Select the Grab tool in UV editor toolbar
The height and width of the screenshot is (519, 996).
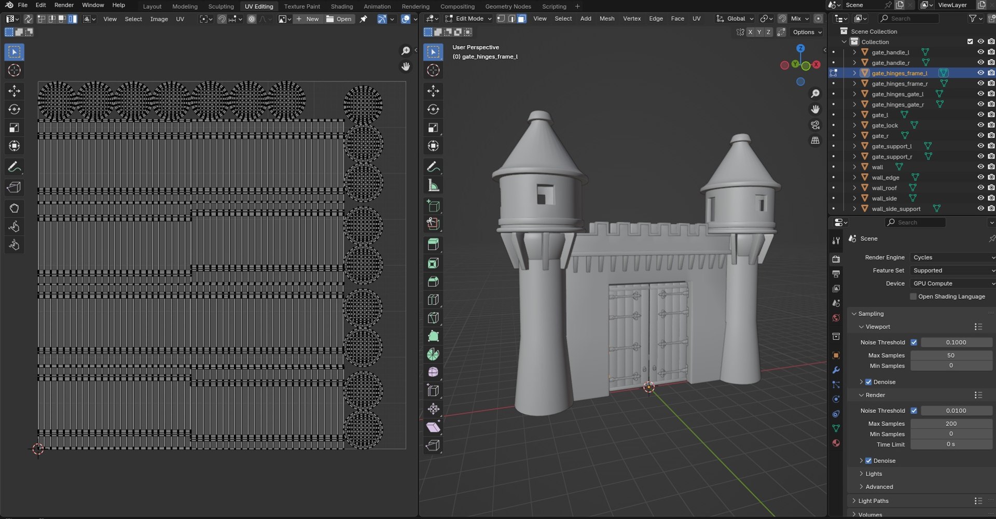[14, 208]
